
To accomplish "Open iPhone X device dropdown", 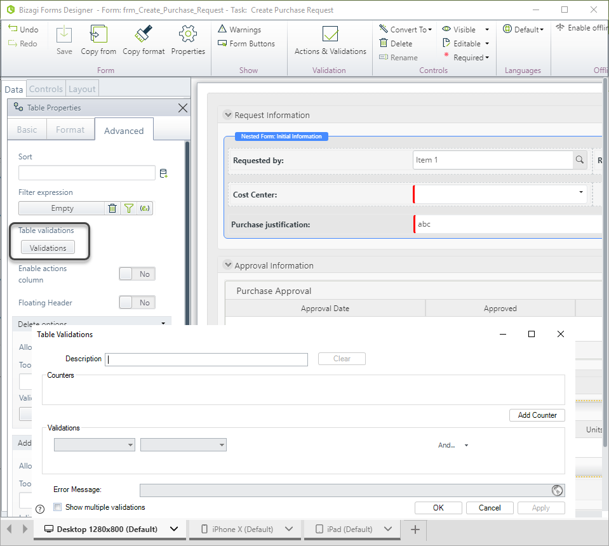I will 289,529.
